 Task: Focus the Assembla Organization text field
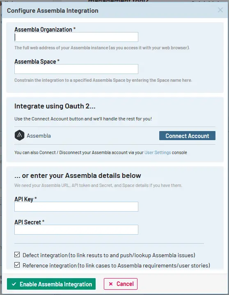[76, 37]
